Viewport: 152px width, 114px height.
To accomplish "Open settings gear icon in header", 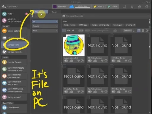I will click(139, 7).
